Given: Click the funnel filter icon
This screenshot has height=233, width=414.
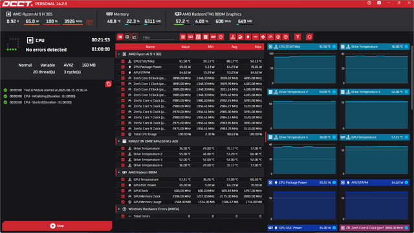Looking at the screenshot, I should click(x=298, y=37).
